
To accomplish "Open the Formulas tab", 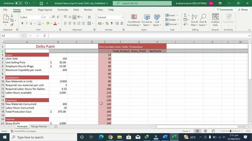I will [63, 9].
